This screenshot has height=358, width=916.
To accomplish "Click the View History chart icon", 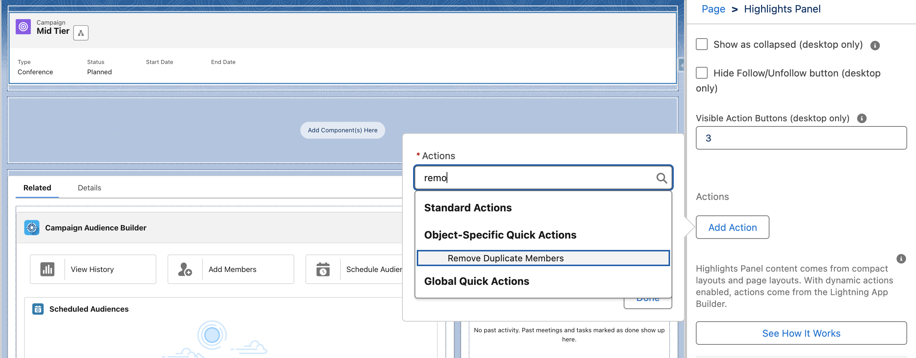I will 47,269.
